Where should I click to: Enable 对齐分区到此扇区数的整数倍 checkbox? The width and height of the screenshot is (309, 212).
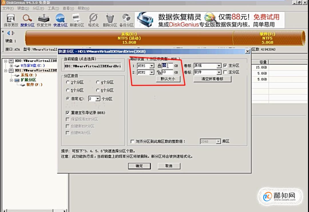[x=132, y=142]
